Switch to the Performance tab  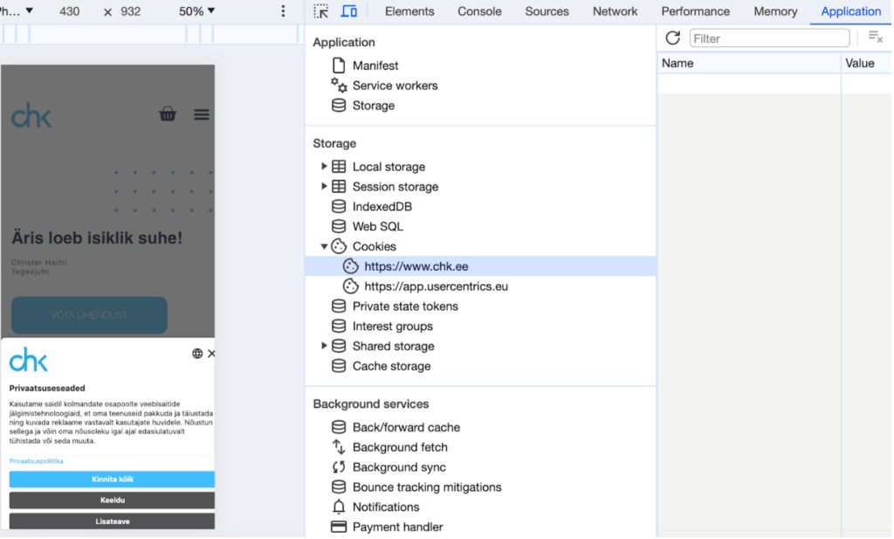click(x=696, y=11)
